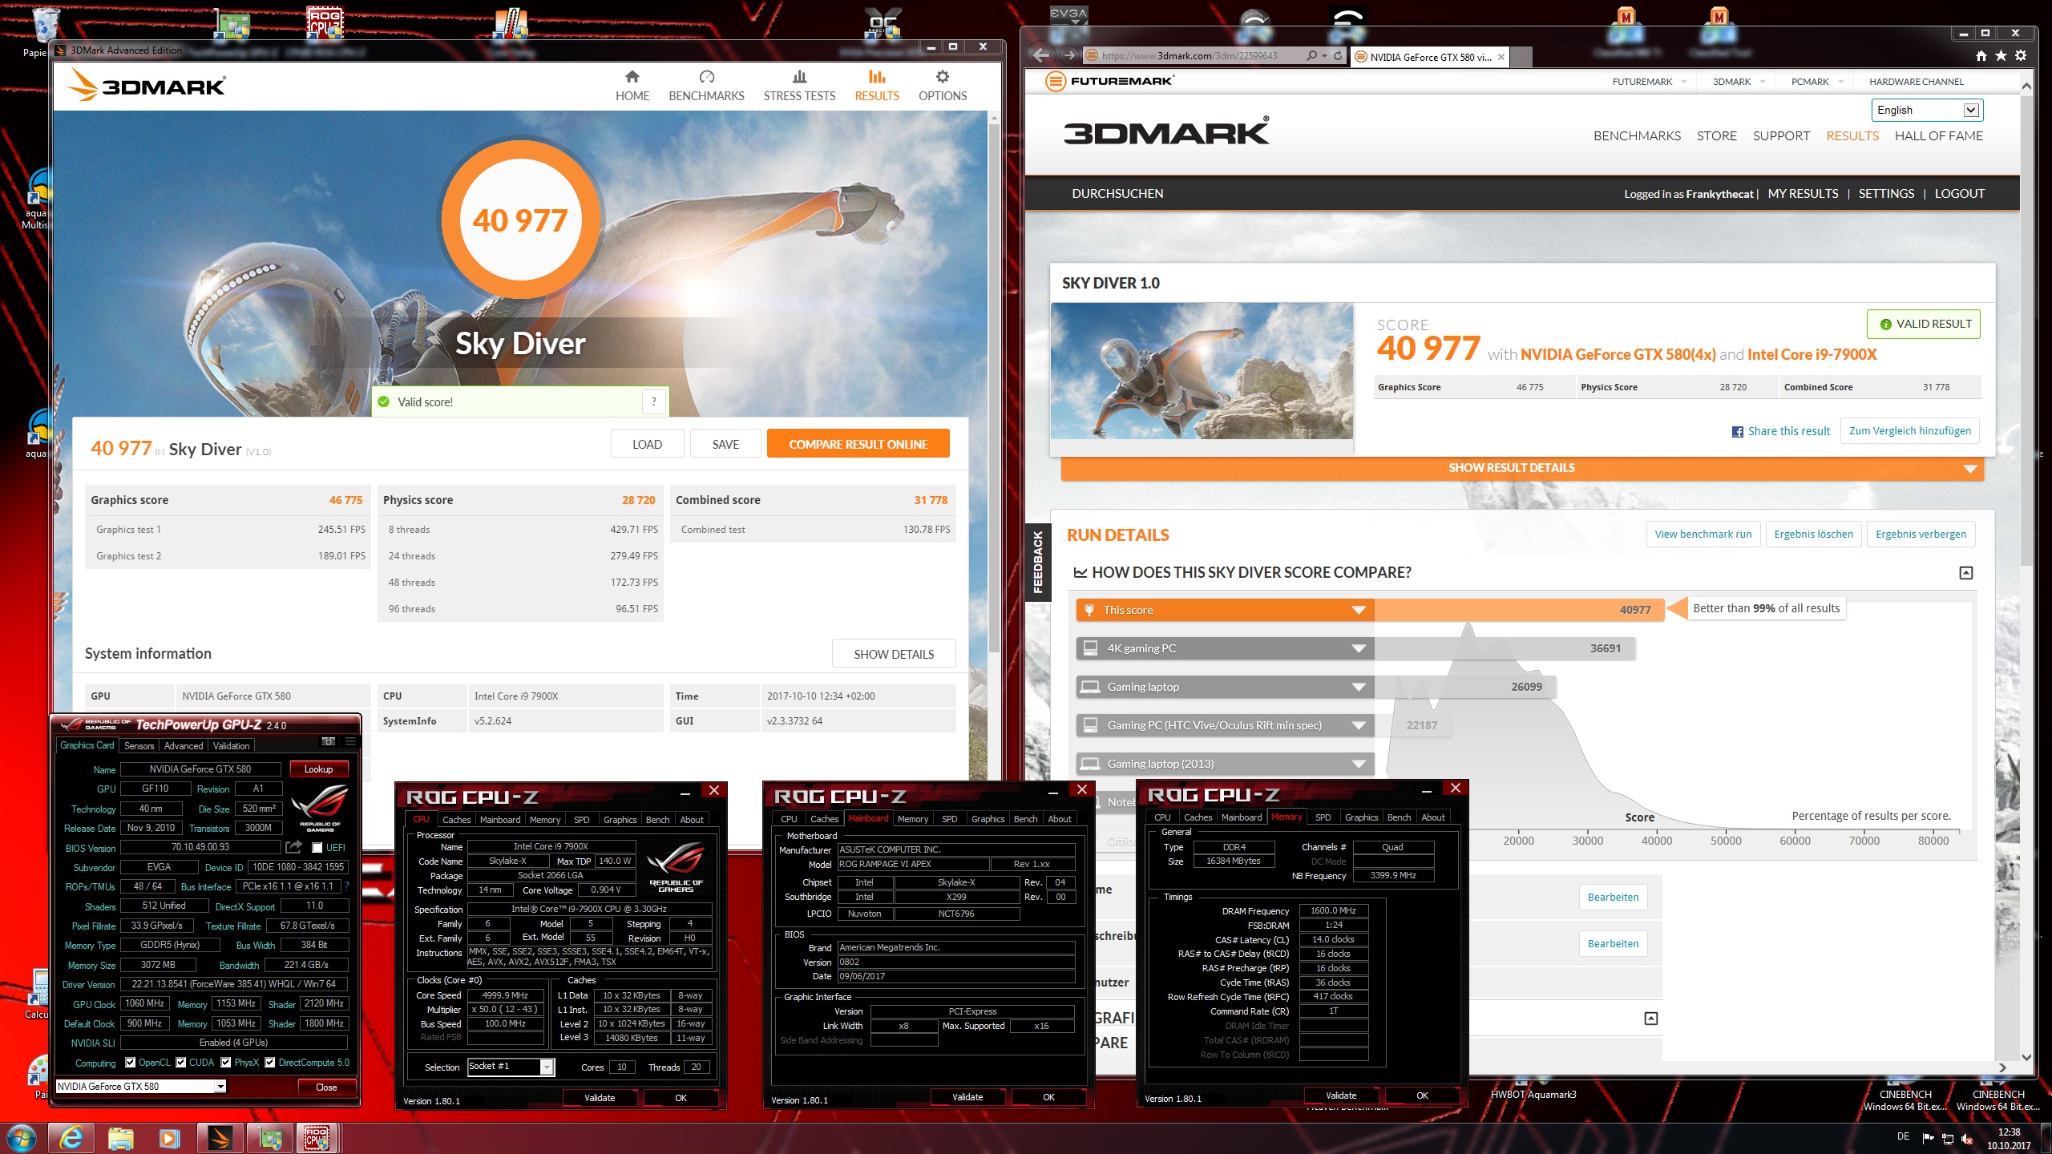2052x1154 pixels.
Task: Switch to Sensors tab in GPU-Z
Action: pyautogui.click(x=139, y=746)
